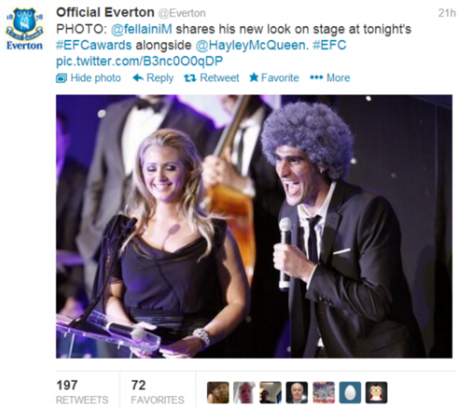Open the tweet's stage photo
The height and width of the screenshot is (407, 458).
click(x=254, y=226)
